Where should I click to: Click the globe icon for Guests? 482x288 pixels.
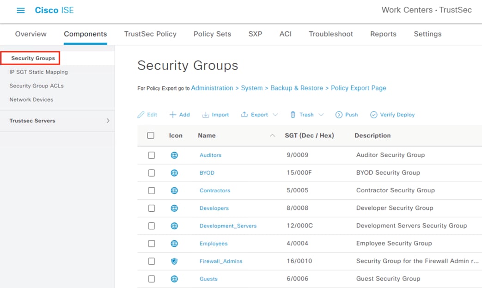click(x=174, y=279)
